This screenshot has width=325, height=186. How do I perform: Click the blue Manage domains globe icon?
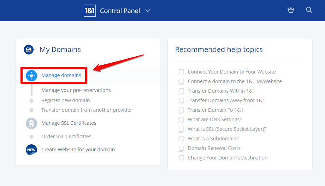pos(31,75)
